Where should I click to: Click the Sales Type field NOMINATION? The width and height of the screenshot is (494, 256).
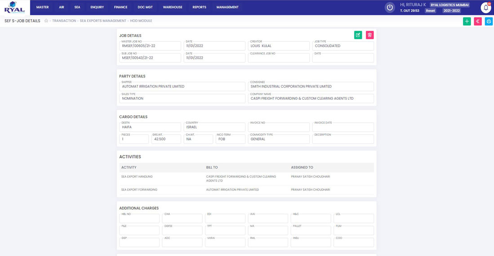(x=182, y=98)
